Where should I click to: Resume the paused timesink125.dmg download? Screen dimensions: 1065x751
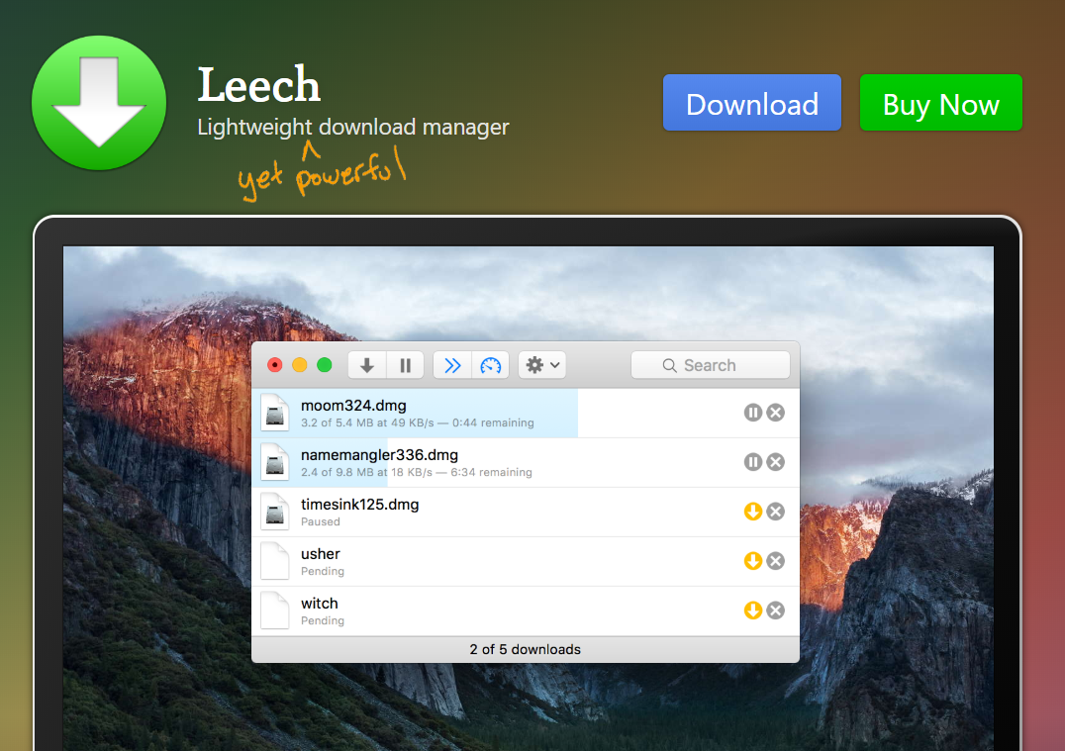coord(752,512)
